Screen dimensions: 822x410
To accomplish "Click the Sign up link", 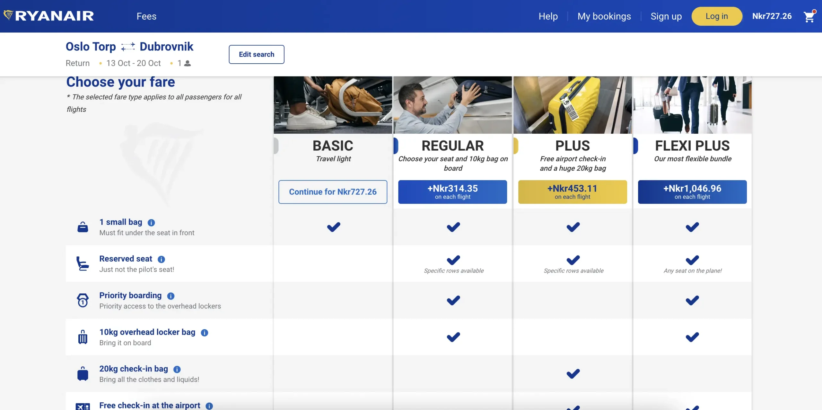I will (666, 16).
